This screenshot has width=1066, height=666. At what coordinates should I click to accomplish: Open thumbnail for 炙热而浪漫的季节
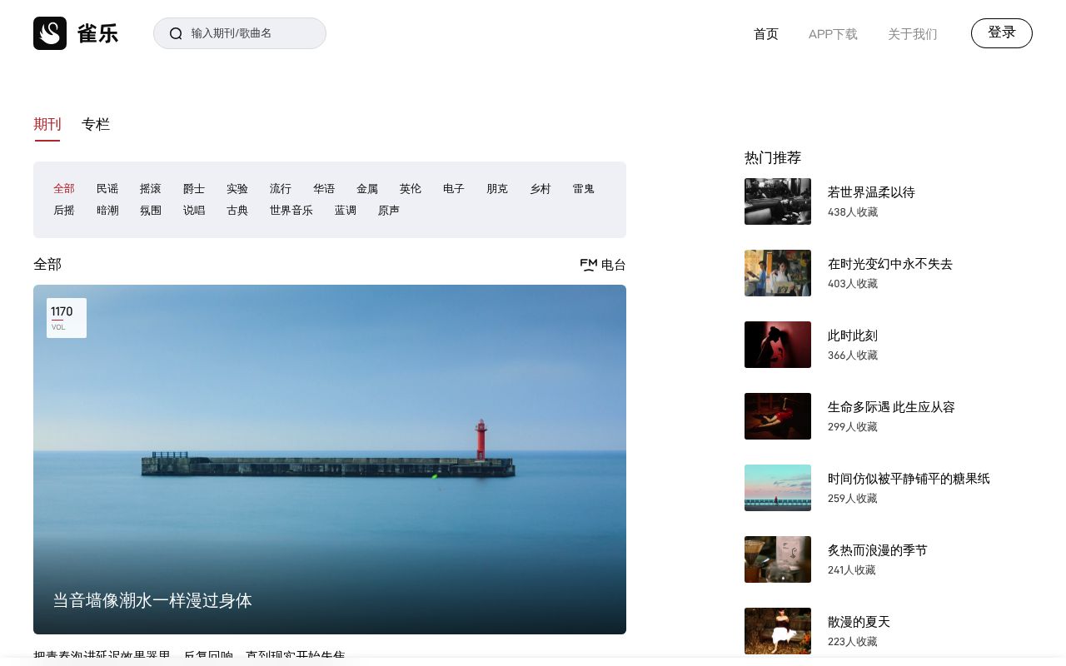(778, 559)
